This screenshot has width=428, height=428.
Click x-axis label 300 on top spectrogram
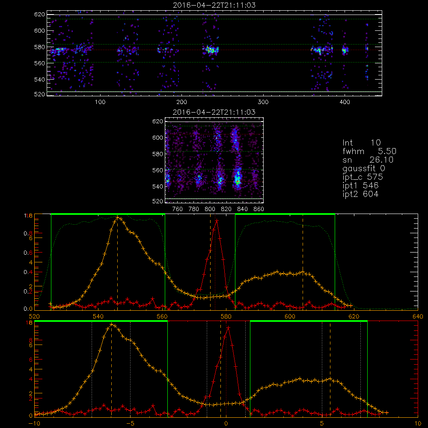263,102
